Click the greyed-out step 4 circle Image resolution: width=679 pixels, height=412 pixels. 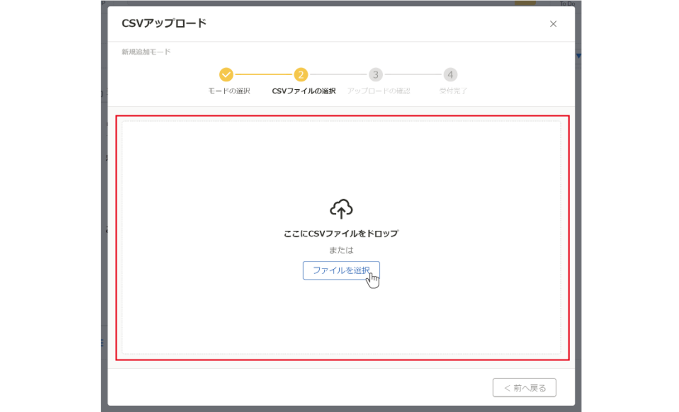click(x=450, y=74)
